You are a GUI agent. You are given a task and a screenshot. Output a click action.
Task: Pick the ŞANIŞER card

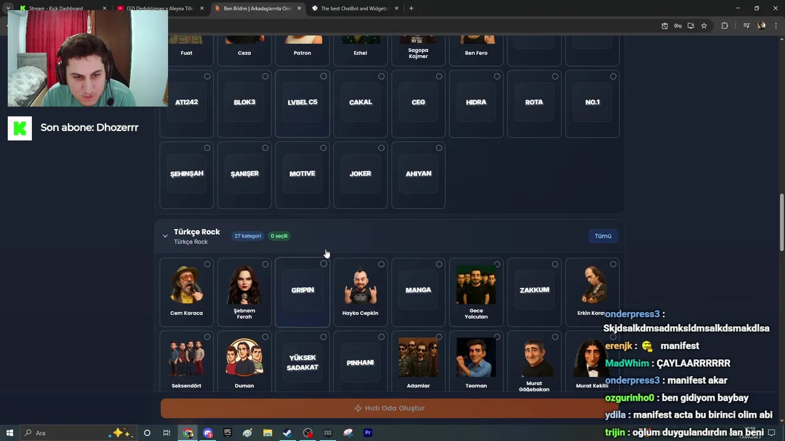click(244, 175)
